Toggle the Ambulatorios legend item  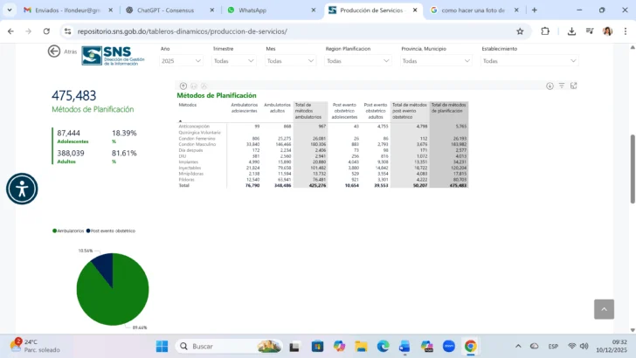point(69,231)
